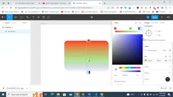173x97 pixels.
Task: Open the fill styles icon
Action: coord(166,57)
